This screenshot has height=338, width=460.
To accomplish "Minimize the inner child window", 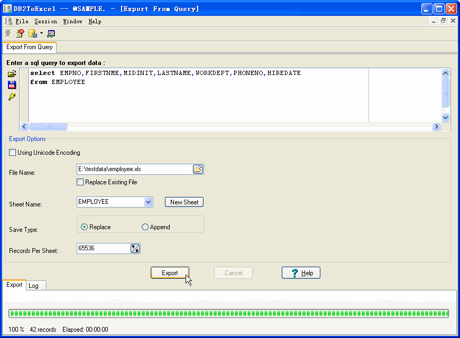I will pyautogui.click(x=434, y=21).
